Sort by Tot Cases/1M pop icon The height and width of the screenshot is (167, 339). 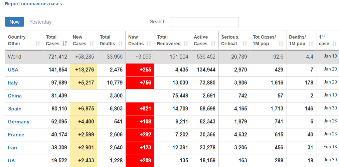coord(281,44)
